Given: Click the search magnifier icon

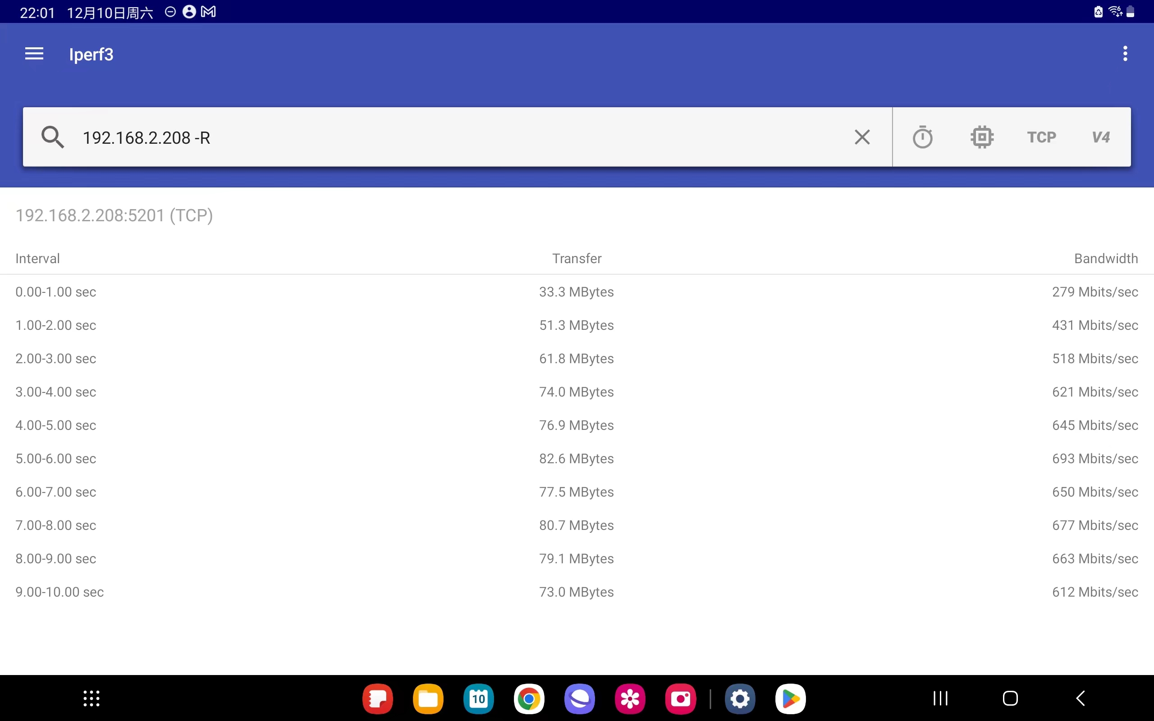Looking at the screenshot, I should (52, 137).
